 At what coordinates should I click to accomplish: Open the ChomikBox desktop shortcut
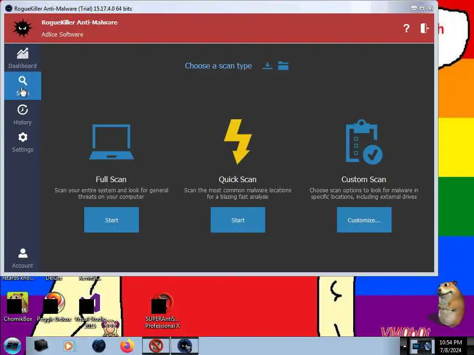pos(18,307)
